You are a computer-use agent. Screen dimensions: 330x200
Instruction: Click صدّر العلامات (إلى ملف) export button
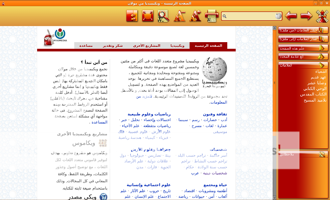point(303,39)
